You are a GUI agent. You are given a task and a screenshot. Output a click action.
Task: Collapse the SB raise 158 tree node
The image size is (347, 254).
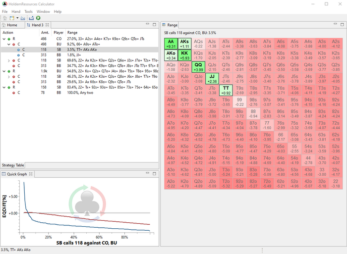[x=4, y=87]
